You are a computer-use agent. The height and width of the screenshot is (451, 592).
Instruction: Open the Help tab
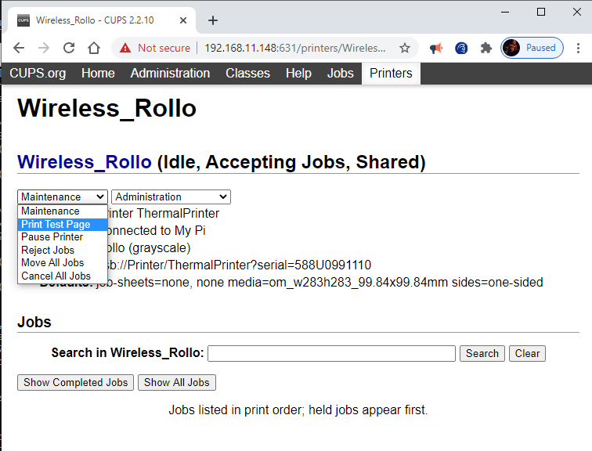[x=298, y=74]
